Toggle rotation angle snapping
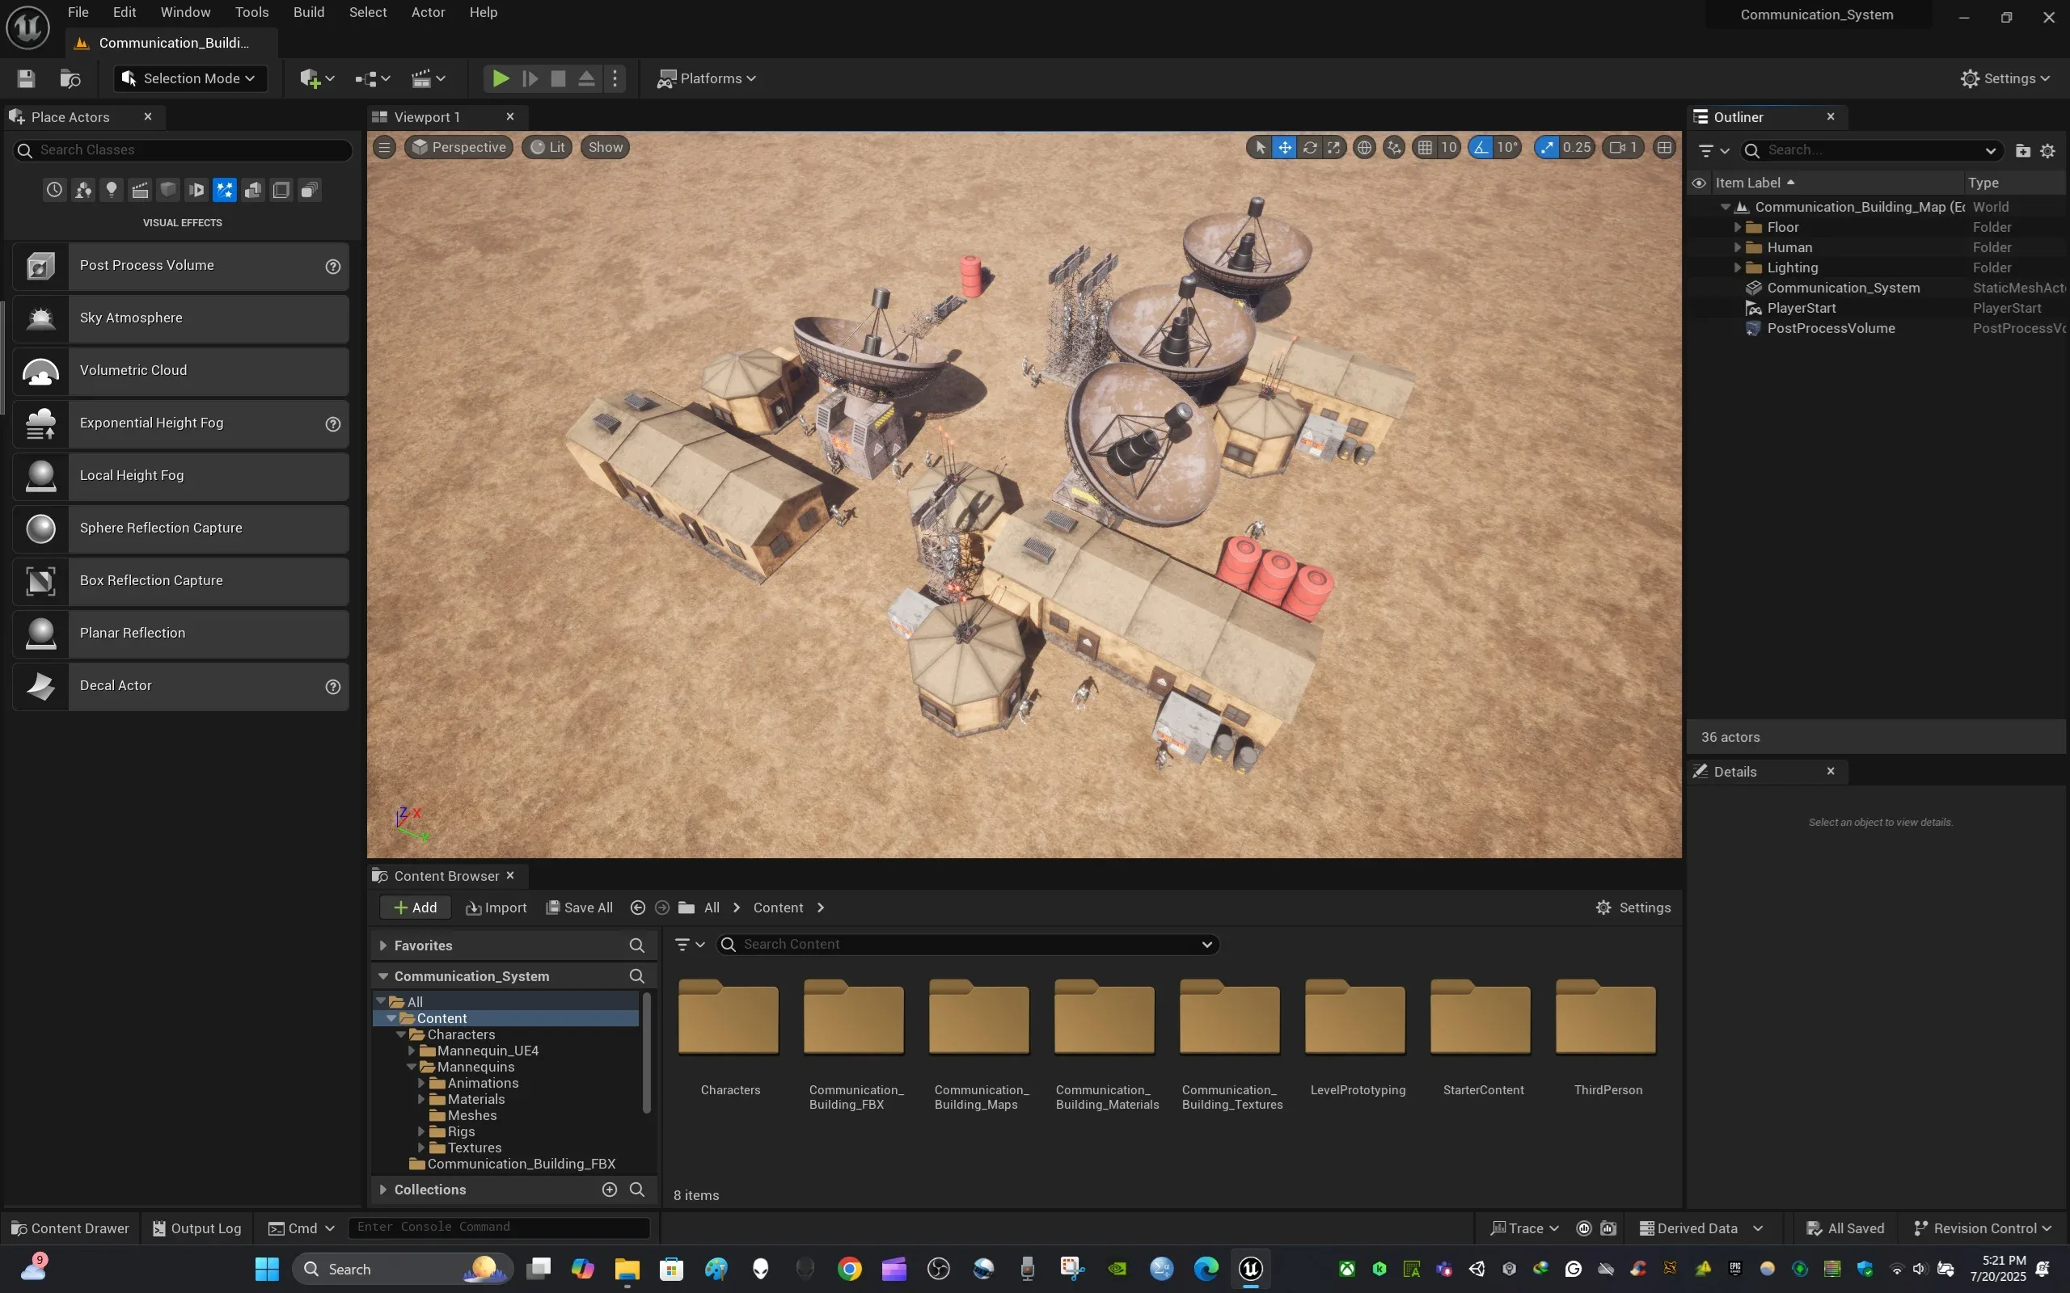Image resolution: width=2070 pixels, height=1293 pixels. click(x=1481, y=147)
